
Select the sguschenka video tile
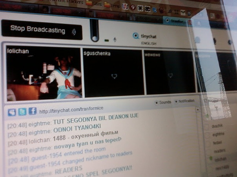pyautogui.click(x=113, y=73)
